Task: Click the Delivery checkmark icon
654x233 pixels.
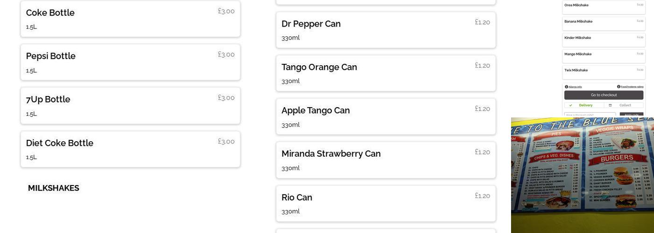Action: click(x=571, y=105)
